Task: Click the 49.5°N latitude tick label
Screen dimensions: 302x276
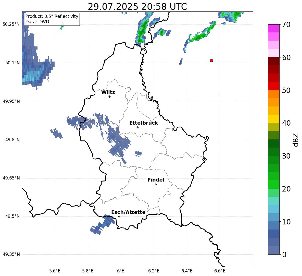Action: [x=12, y=216]
